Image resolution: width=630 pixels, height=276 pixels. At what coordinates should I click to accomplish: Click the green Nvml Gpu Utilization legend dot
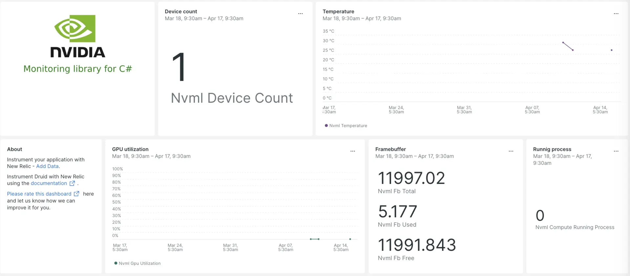(x=115, y=263)
